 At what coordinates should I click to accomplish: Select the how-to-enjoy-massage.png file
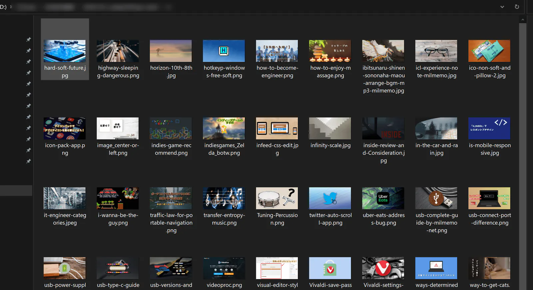tap(330, 51)
